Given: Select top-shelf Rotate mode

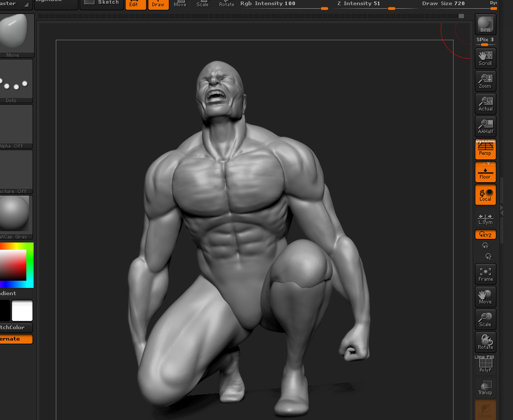Looking at the screenshot, I should click(226, 4).
